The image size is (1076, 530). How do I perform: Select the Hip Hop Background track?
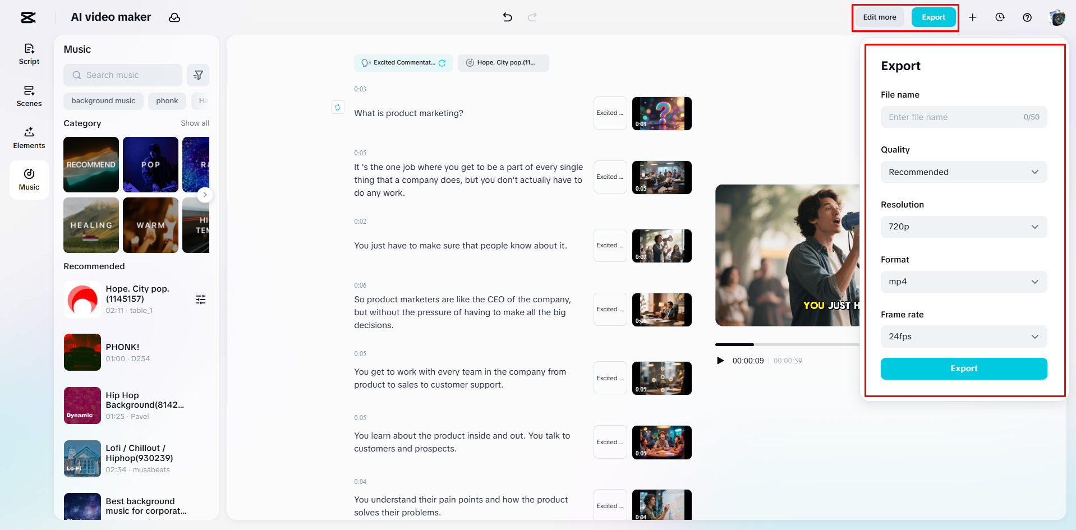(x=135, y=405)
